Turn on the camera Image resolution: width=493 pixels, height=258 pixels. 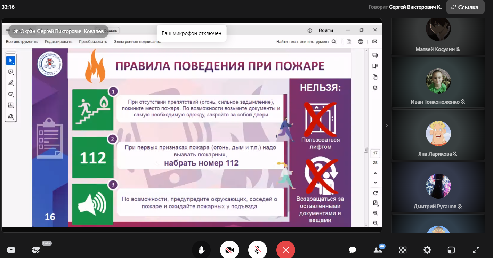pos(229,250)
